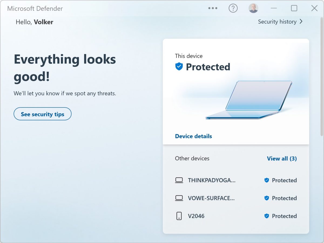Open the More options menu with three dots
The height and width of the screenshot is (243, 324).
click(x=213, y=8)
